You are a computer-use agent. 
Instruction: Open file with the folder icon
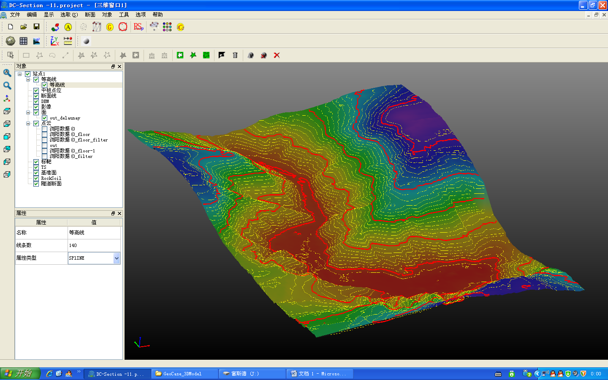pyautogui.click(x=24, y=27)
